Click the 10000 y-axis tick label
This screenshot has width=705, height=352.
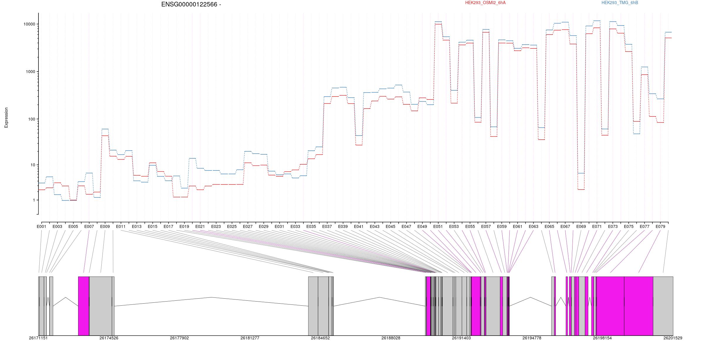[x=29, y=24]
